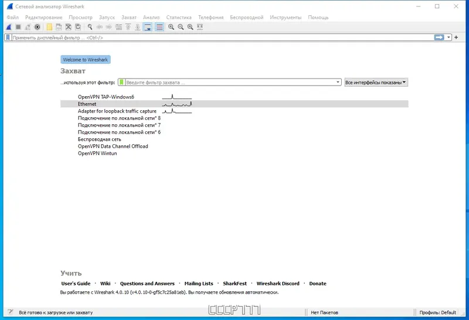Open a capture file via folder icon
This screenshot has width=469, height=320.
pyautogui.click(x=49, y=27)
